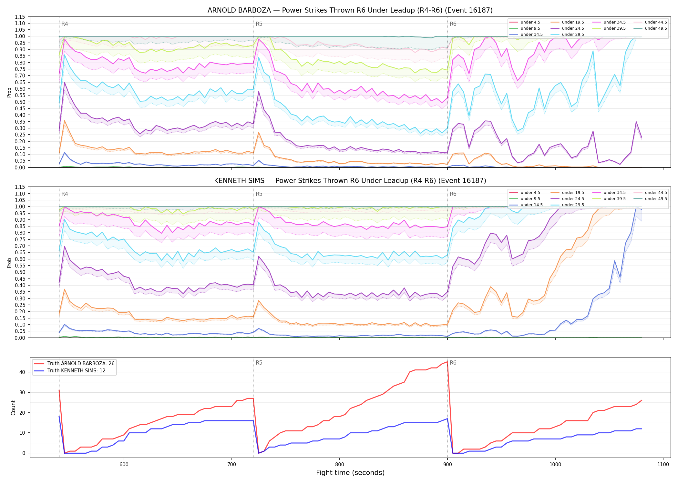Click cyan line sample for 'under 29.5' in Barboza legend
The width and height of the screenshot is (678, 484).
[555, 35]
